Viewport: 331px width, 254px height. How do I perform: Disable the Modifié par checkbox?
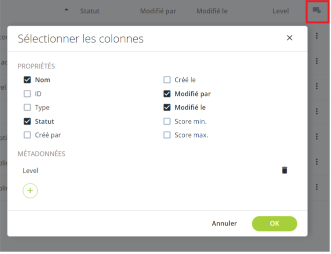167,93
